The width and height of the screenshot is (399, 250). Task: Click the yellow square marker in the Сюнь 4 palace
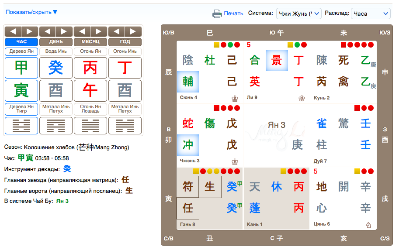click(216, 45)
